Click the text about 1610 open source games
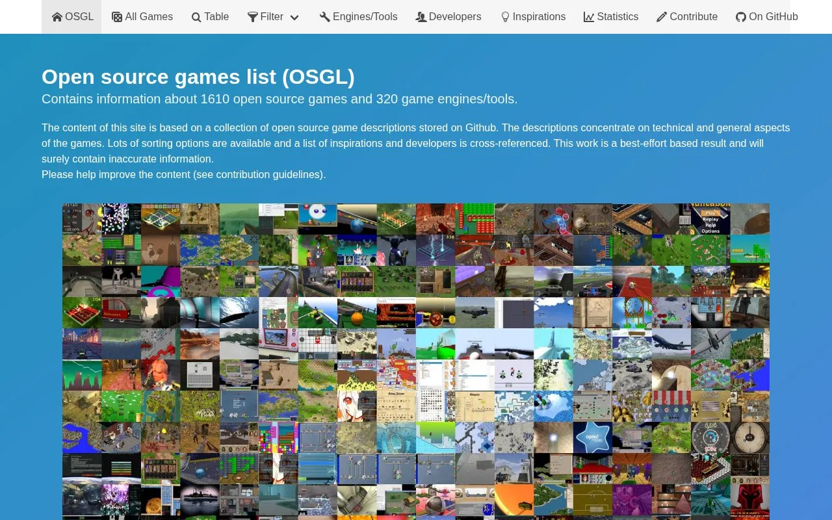 click(x=279, y=99)
